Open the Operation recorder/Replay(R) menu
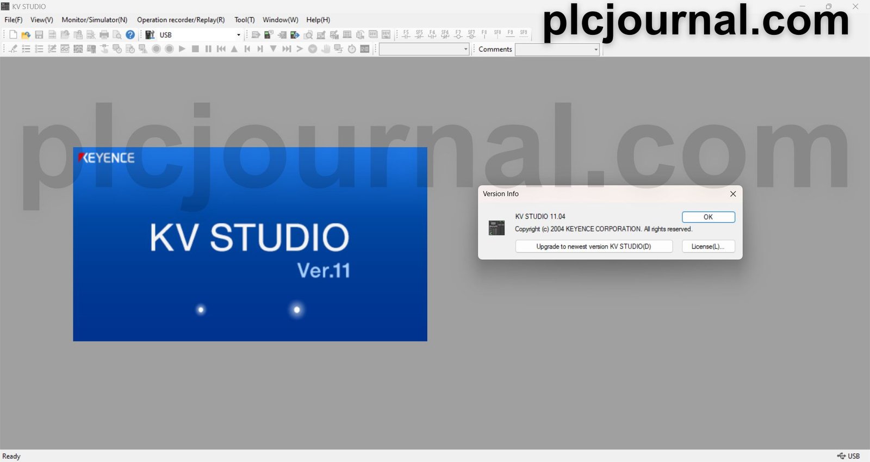Viewport: 870px width, 462px height. [x=181, y=20]
